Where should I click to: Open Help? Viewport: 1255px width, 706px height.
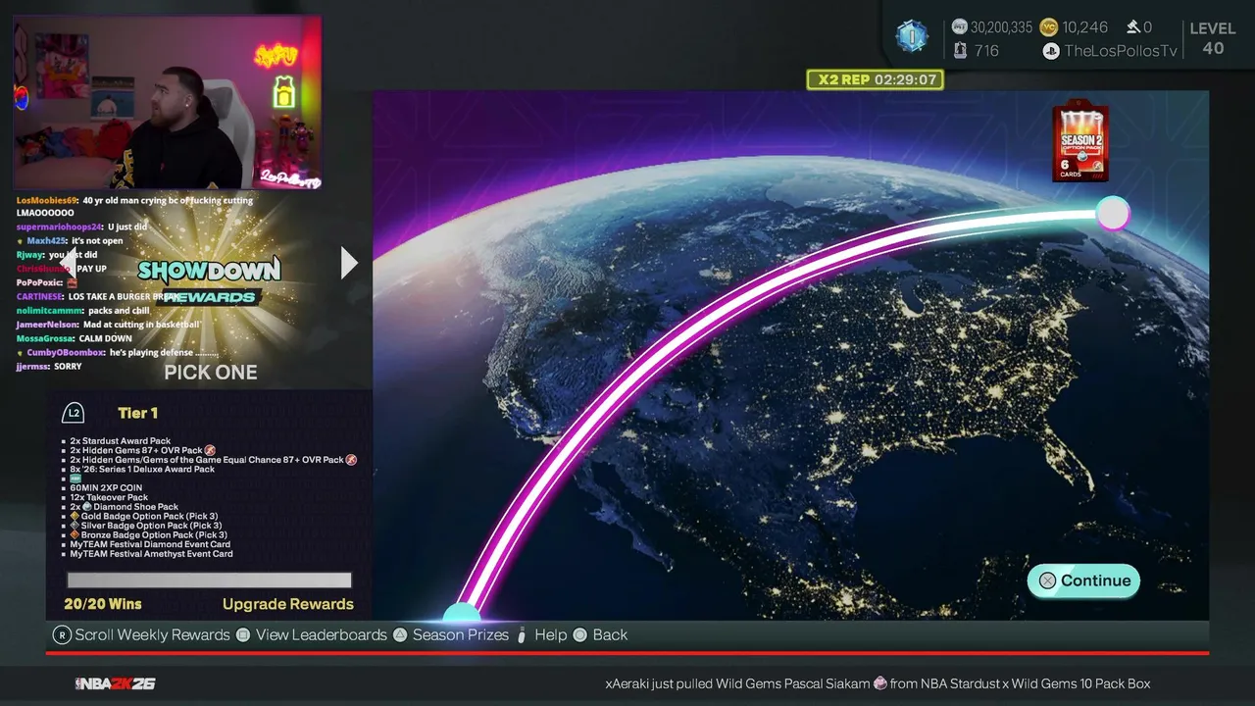pyautogui.click(x=551, y=634)
